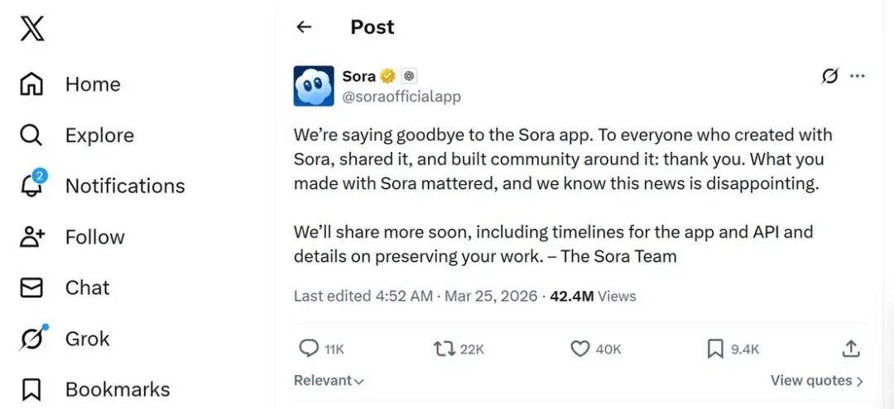The image size is (894, 409).
Task: Open the post's three-dot more menu
Action: coord(858,76)
